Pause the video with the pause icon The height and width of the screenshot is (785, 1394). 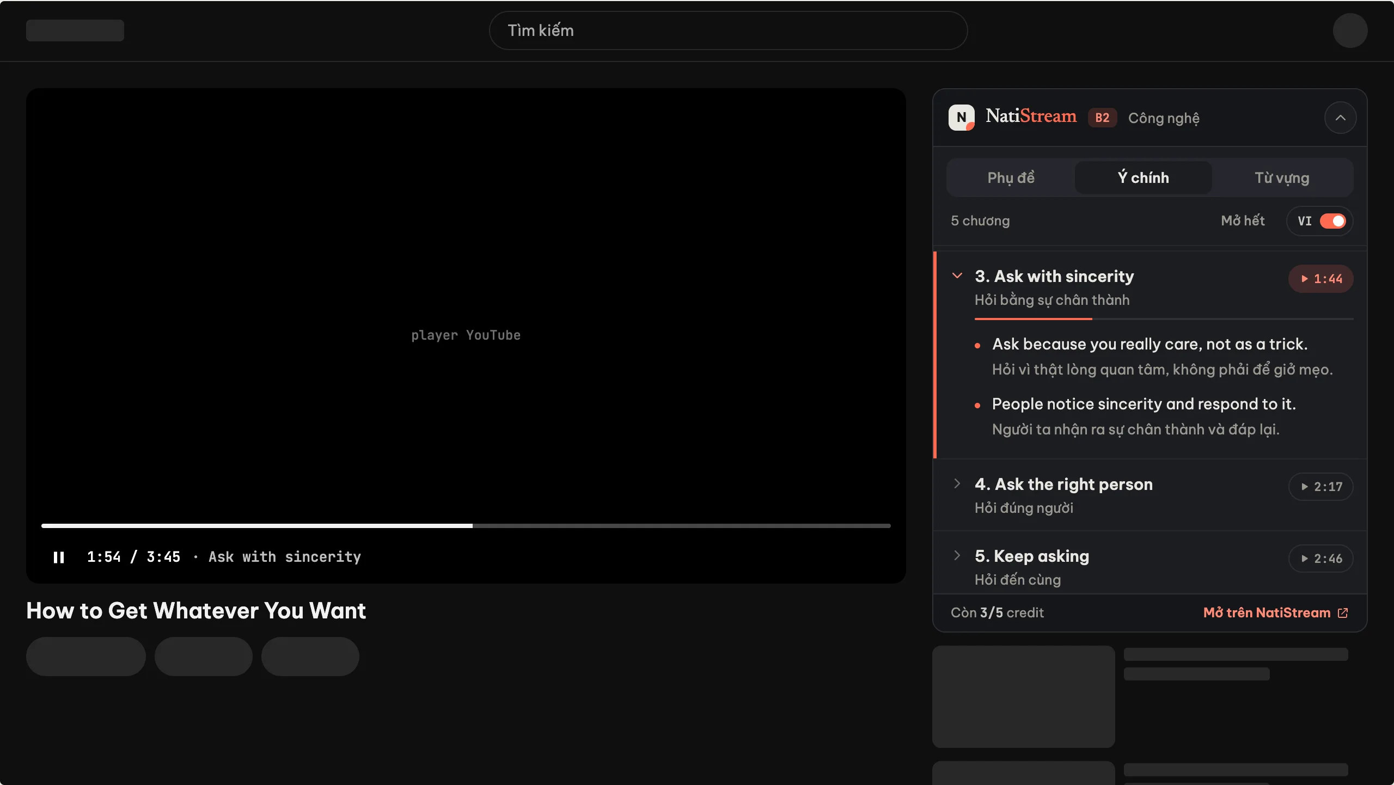(x=59, y=557)
